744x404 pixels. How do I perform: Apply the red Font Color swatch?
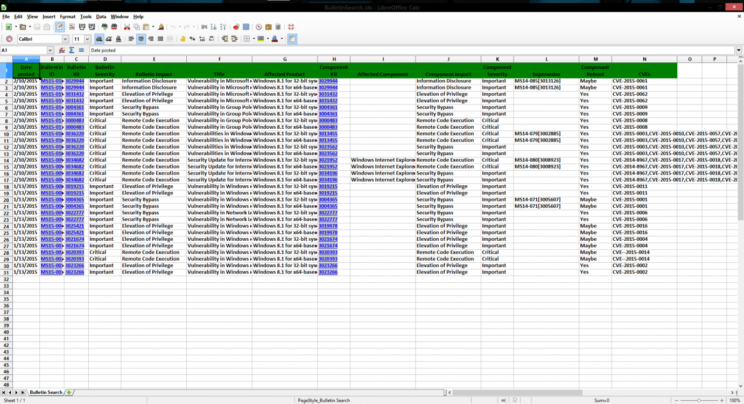point(275,39)
